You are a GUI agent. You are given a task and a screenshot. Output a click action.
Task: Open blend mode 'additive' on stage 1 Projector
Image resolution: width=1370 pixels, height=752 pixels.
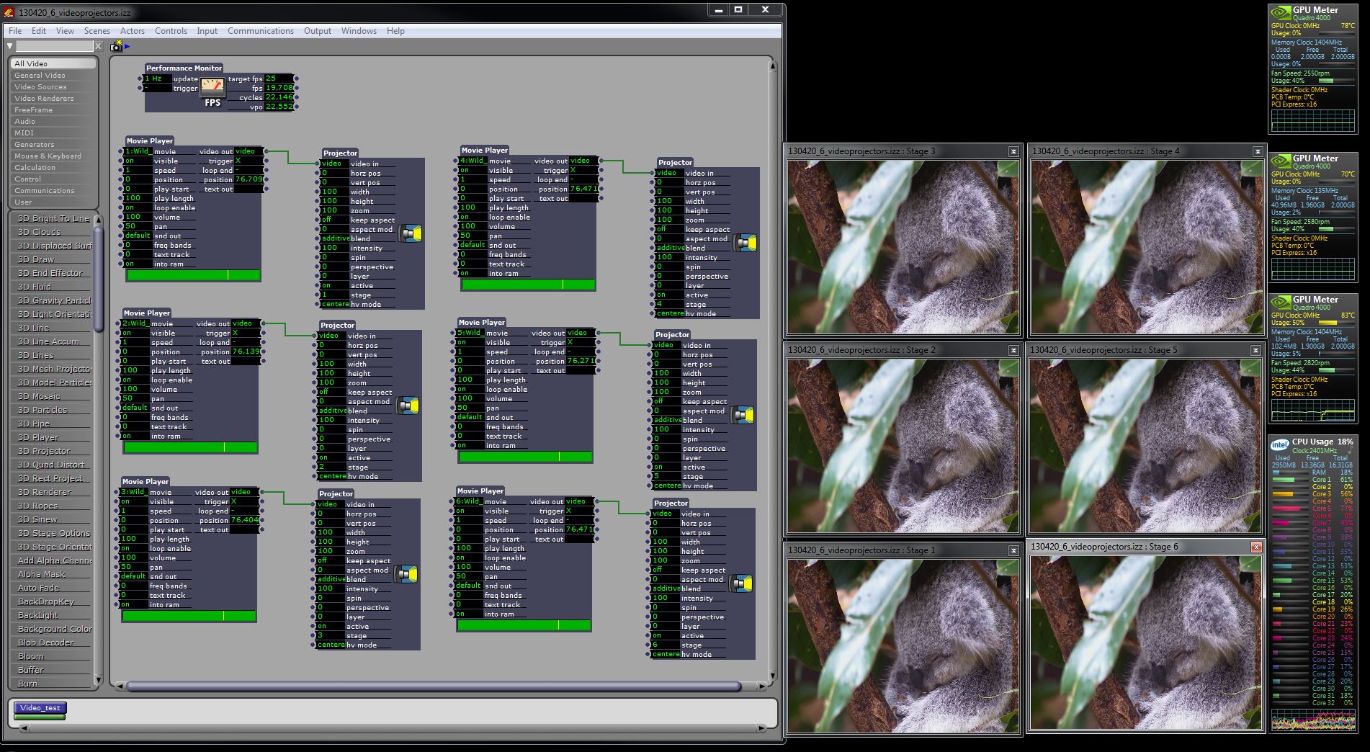click(334, 238)
